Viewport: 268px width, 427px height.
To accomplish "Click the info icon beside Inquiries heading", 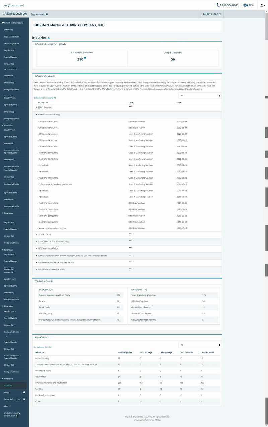I will tap(49, 38).
